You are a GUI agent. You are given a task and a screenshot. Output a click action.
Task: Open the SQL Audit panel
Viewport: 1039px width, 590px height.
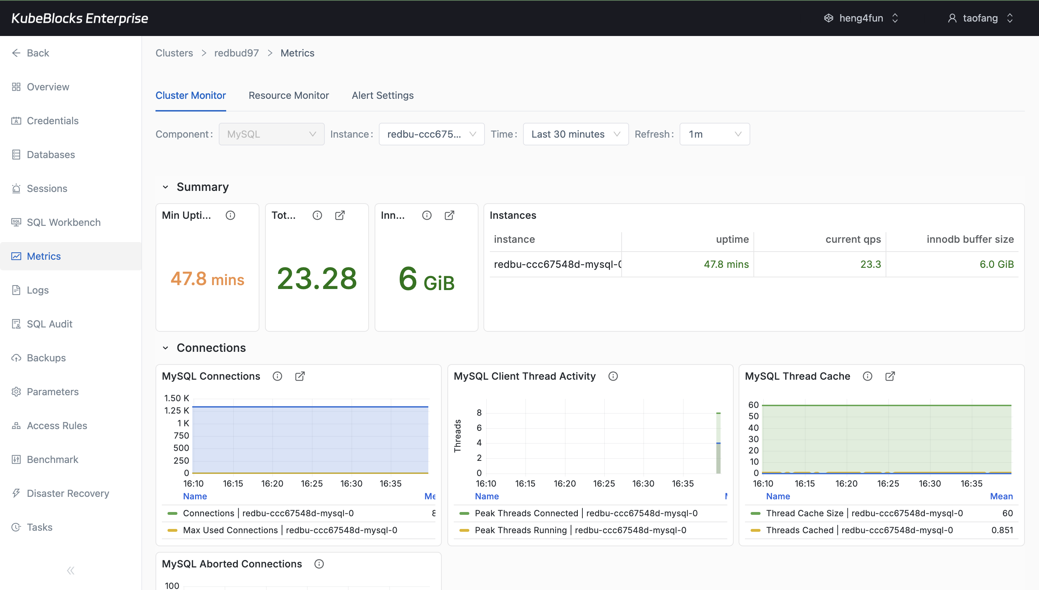point(49,324)
